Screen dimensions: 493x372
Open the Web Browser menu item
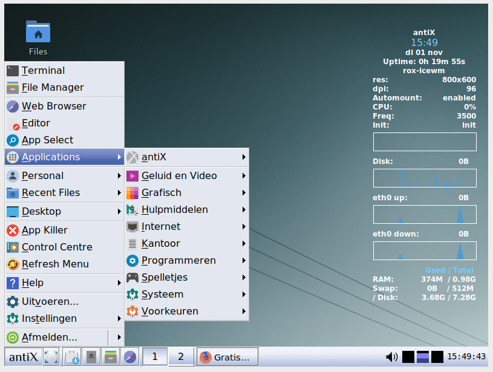[x=54, y=106]
